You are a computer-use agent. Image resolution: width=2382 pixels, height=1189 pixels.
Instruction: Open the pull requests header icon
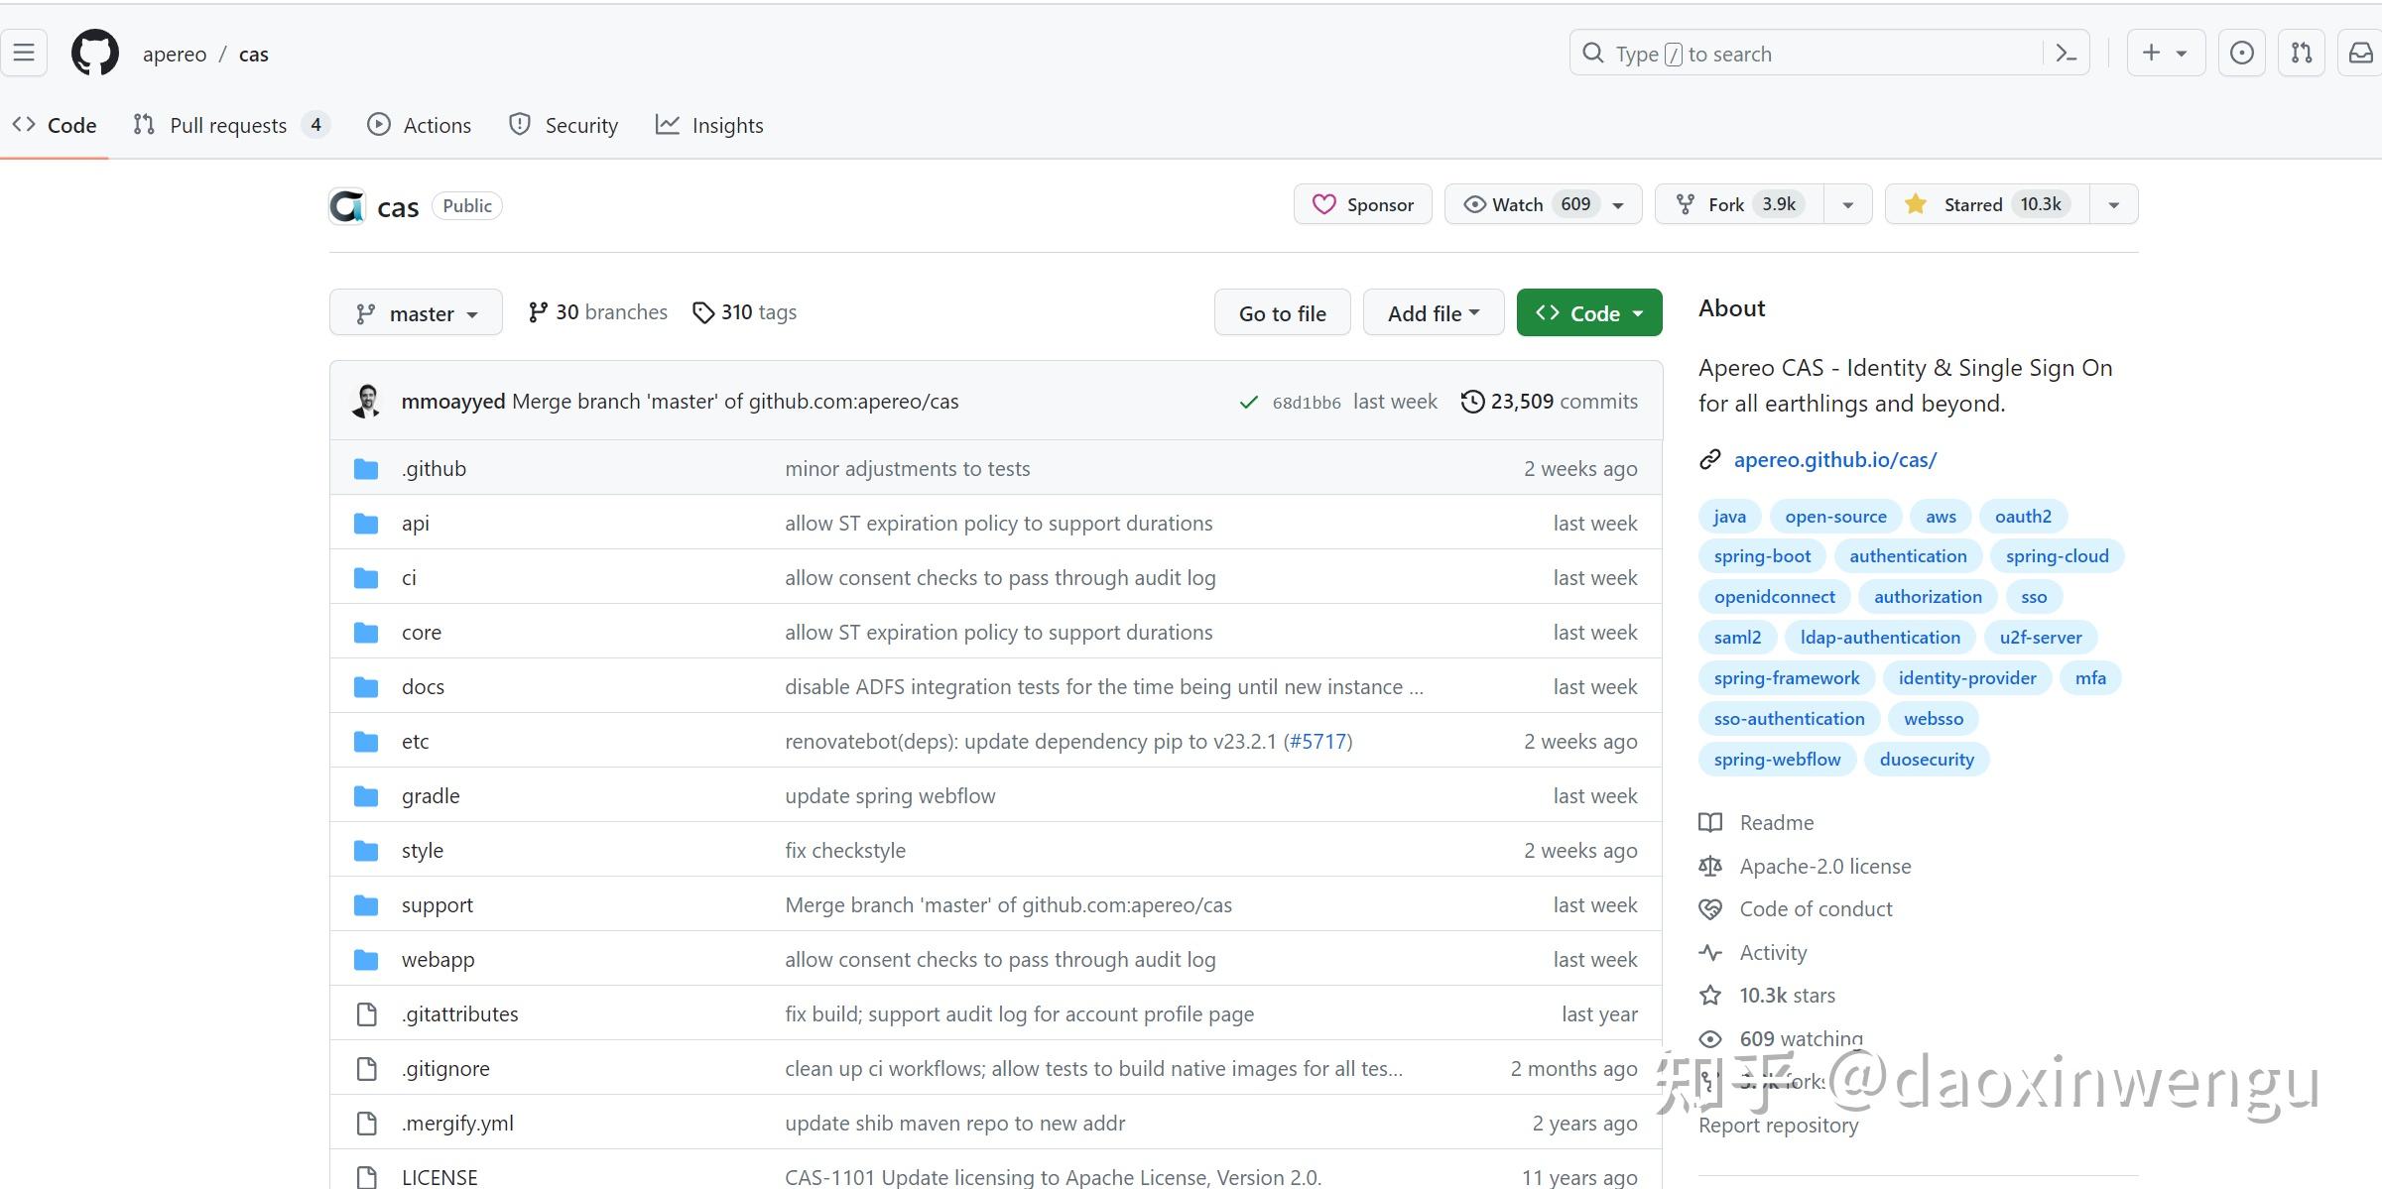pyautogui.click(x=2302, y=53)
